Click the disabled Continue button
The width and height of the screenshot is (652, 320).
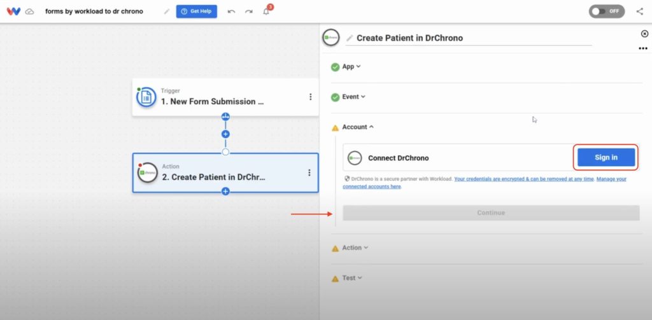[491, 212]
